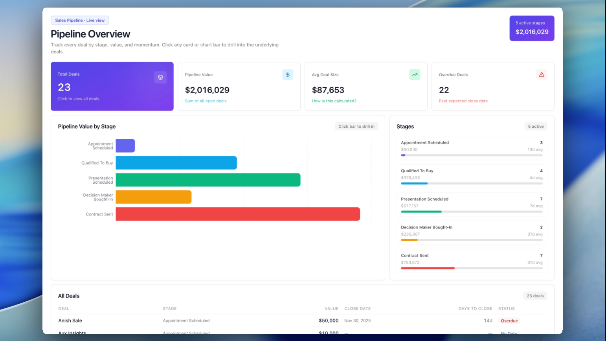Image resolution: width=606 pixels, height=341 pixels.
Task: Click the trend arrow icon in Avg Deal Size card
Action: click(x=415, y=75)
